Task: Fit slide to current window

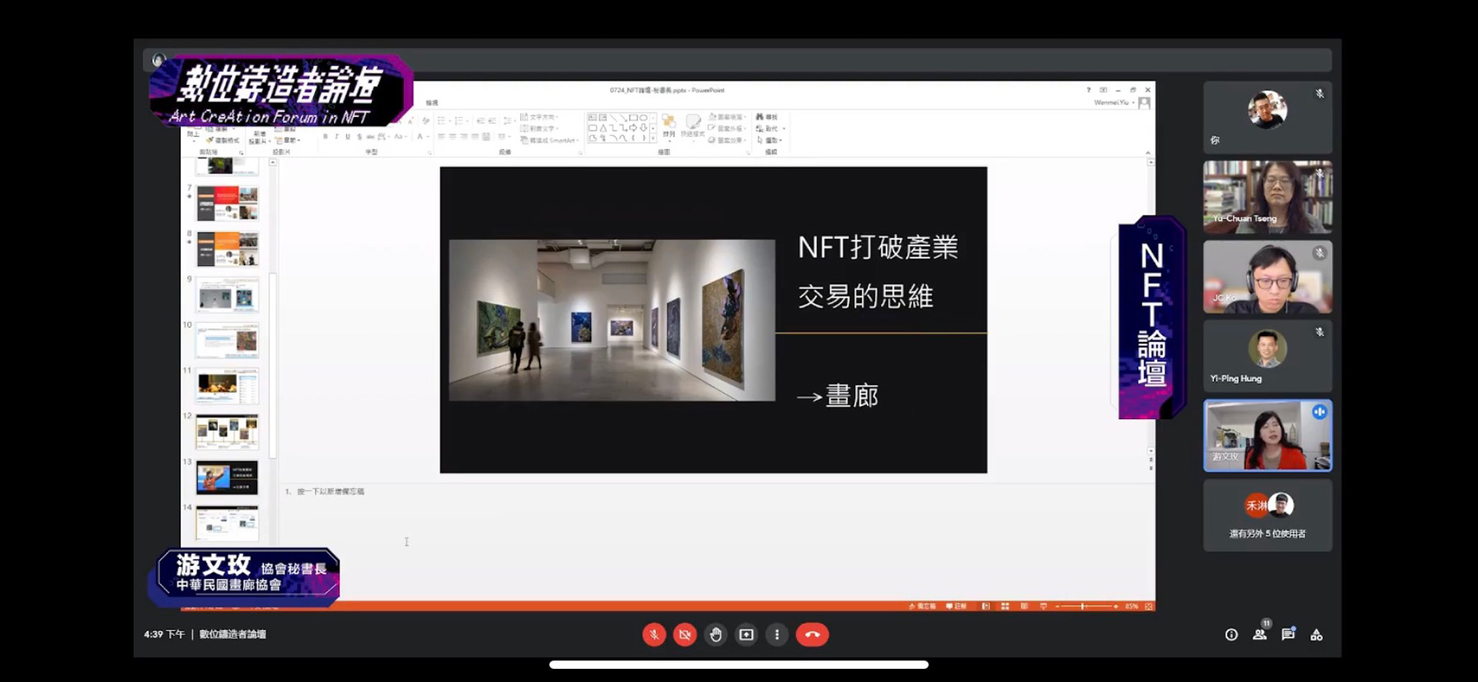Action: tap(1149, 606)
